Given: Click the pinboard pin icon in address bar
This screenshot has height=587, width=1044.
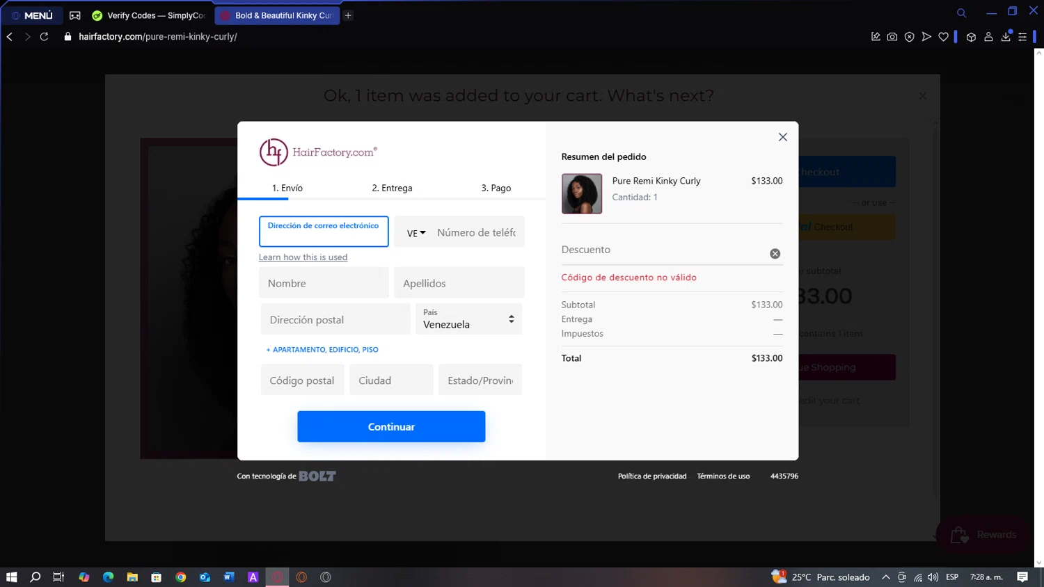Looking at the screenshot, I should point(876,37).
